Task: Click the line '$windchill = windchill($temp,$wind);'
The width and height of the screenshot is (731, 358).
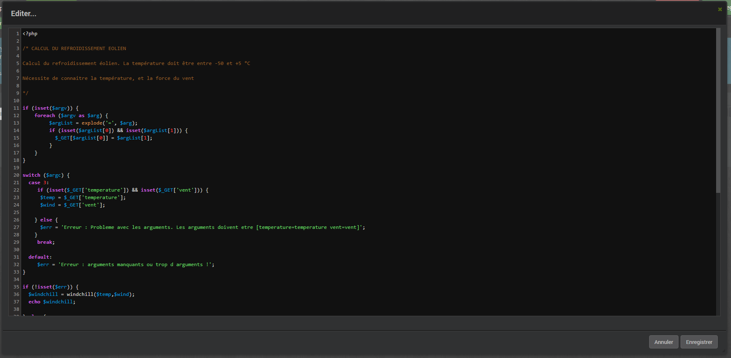Action: coord(81,294)
